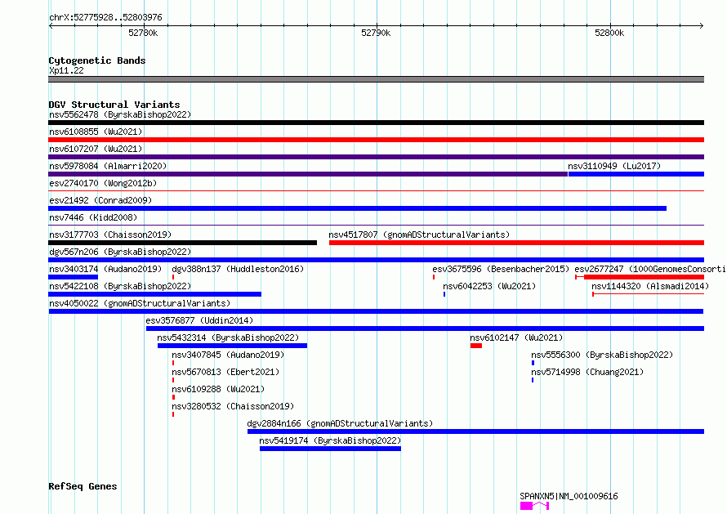This screenshot has height=514, width=727.
Task: Click the esv3675596 (Besenbacher2015) label
Action: [501, 269]
